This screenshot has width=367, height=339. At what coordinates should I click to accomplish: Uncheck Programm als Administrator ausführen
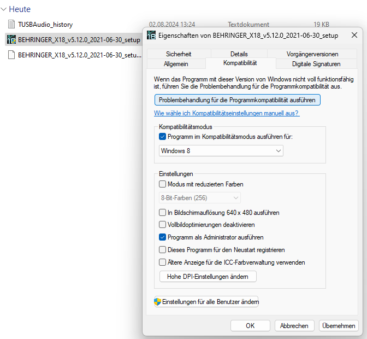162,237
